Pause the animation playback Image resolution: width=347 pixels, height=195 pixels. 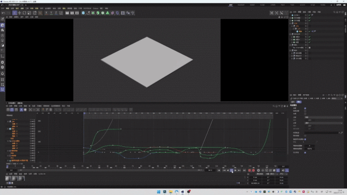point(231,170)
